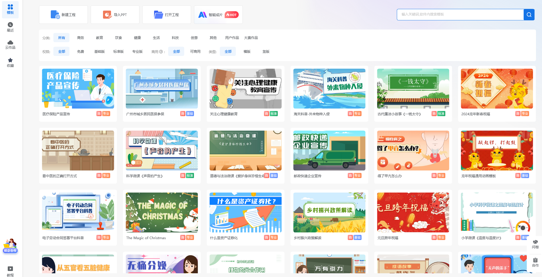
Task: Select the 科技 category filter
Action: point(175,38)
